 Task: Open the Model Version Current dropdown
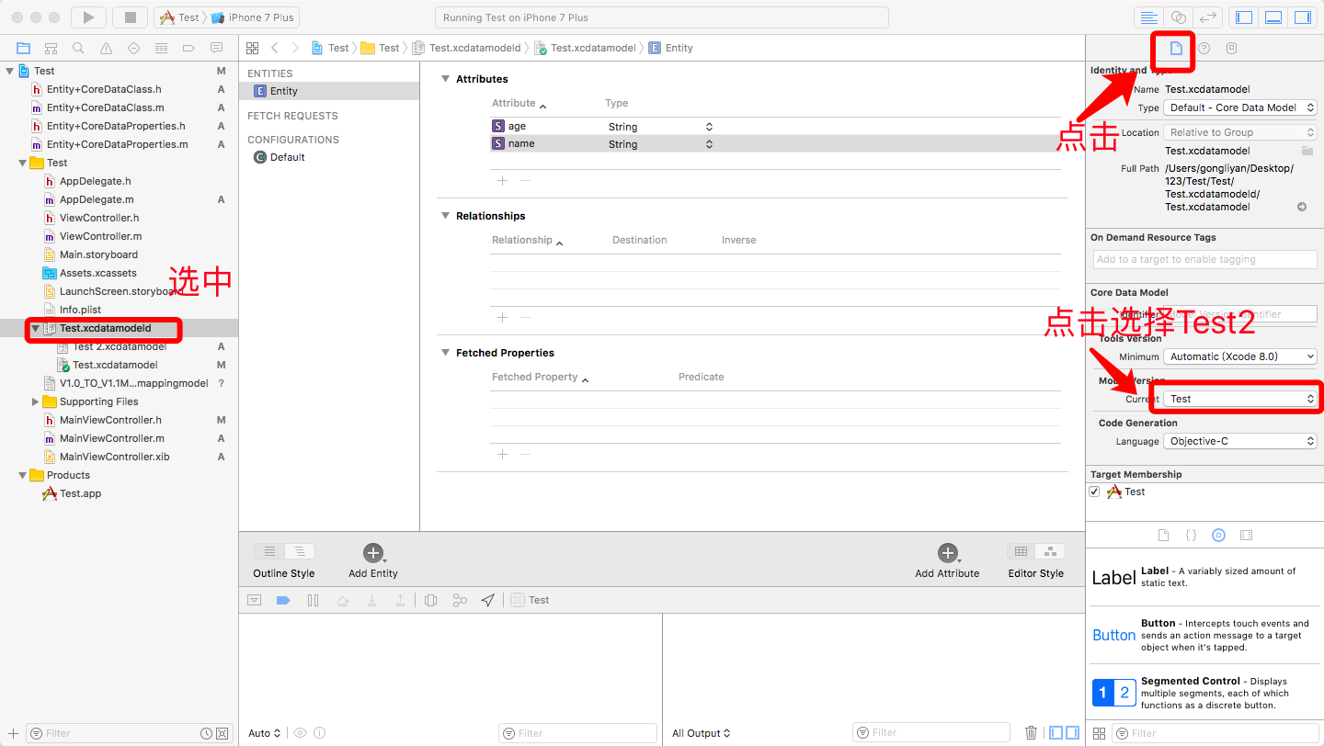pos(1240,399)
